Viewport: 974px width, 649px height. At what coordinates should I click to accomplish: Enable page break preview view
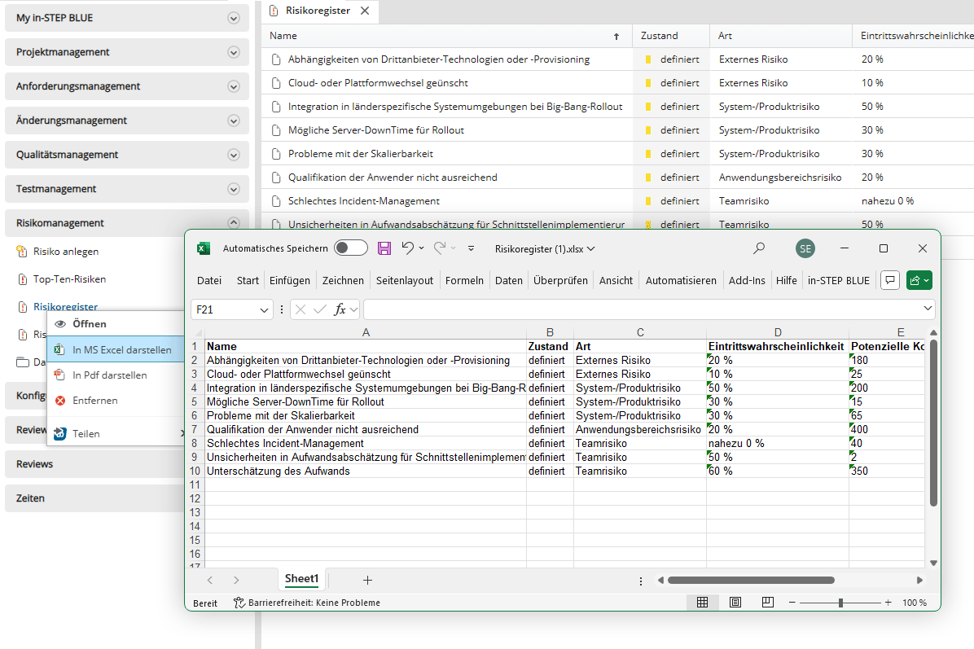[x=767, y=603]
